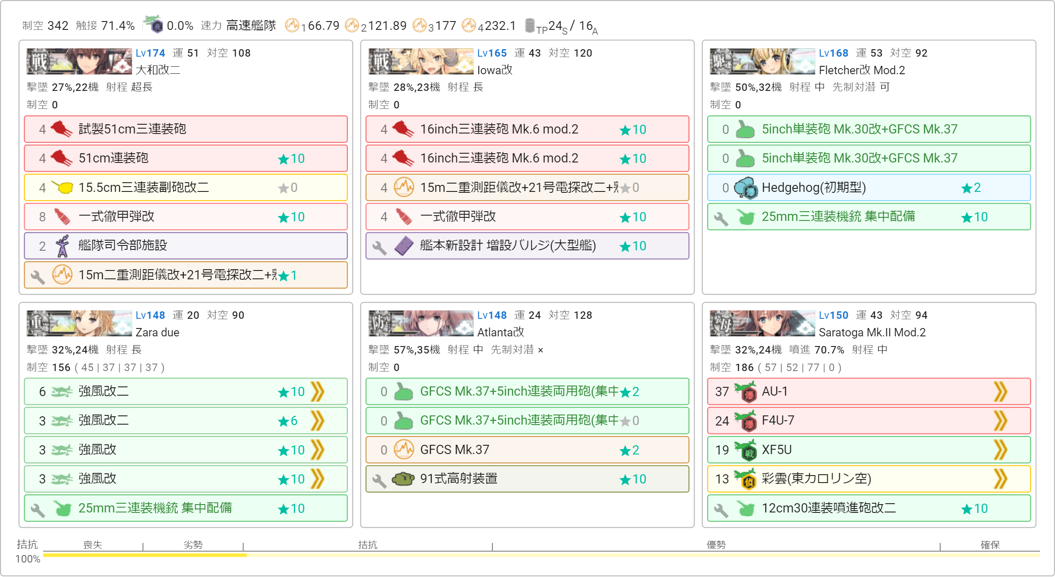Click the red gun icon for 試製51cm三連装砲

tap(62, 129)
